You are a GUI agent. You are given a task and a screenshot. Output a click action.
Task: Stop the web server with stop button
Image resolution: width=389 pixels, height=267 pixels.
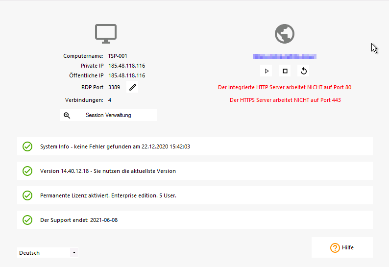point(285,71)
